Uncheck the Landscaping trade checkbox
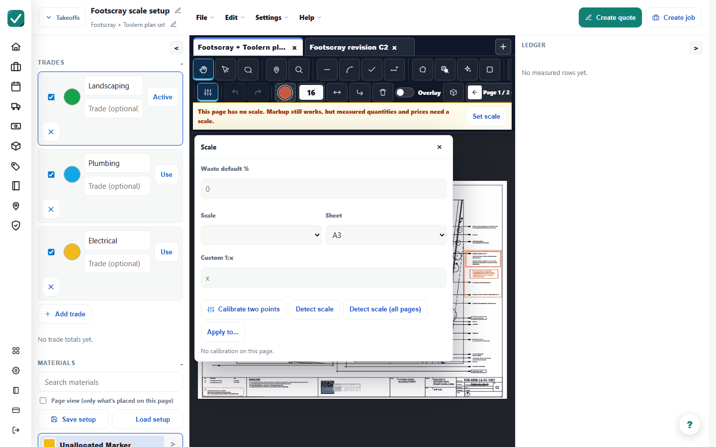The image size is (716, 447). (51, 97)
